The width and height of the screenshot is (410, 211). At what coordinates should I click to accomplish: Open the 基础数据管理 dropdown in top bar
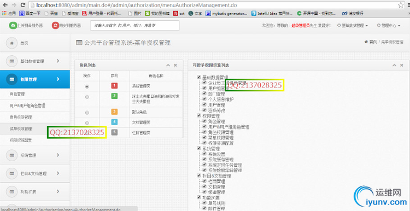(353, 26)
